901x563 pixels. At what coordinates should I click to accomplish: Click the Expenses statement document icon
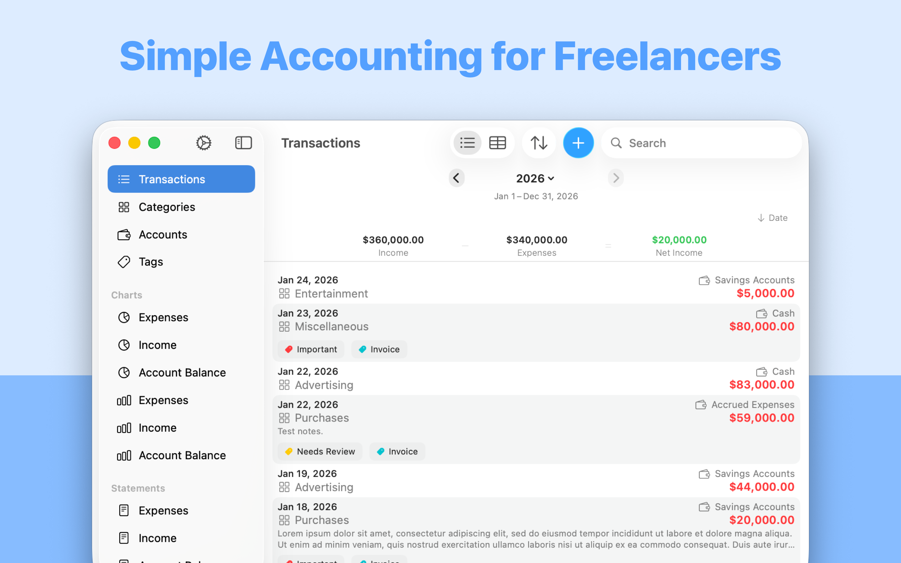tap(124, 510)
